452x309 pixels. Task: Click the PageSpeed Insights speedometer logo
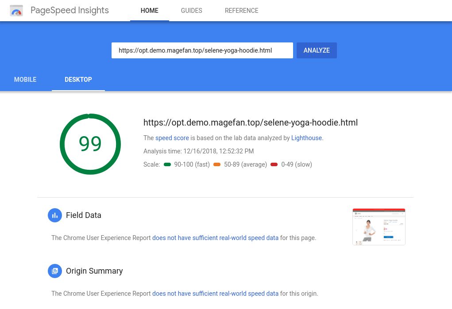[x=16, y=11]
